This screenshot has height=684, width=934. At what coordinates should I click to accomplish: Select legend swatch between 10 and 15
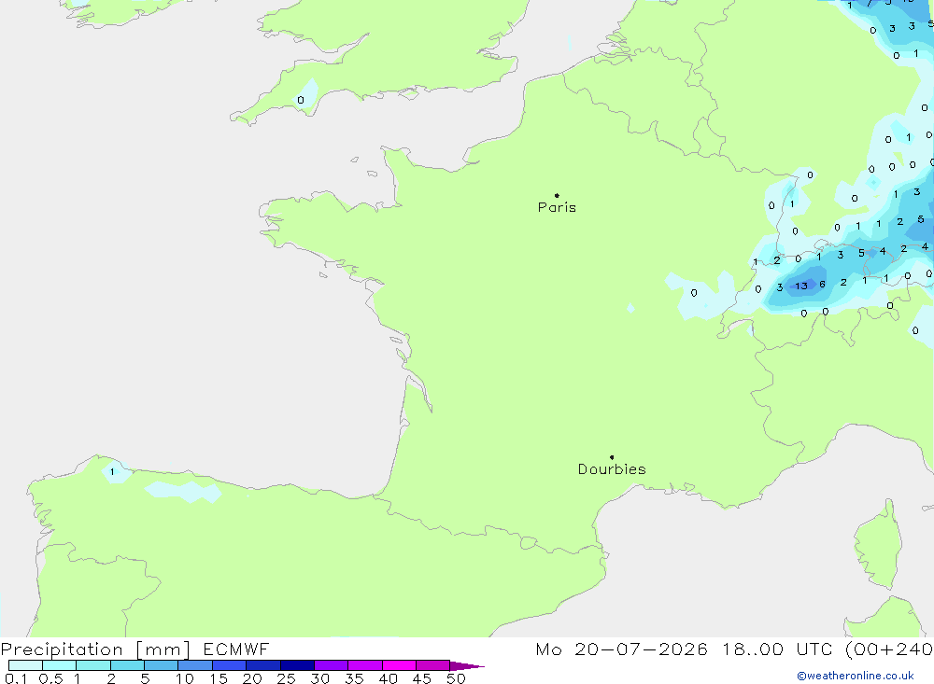pos(195,665)
